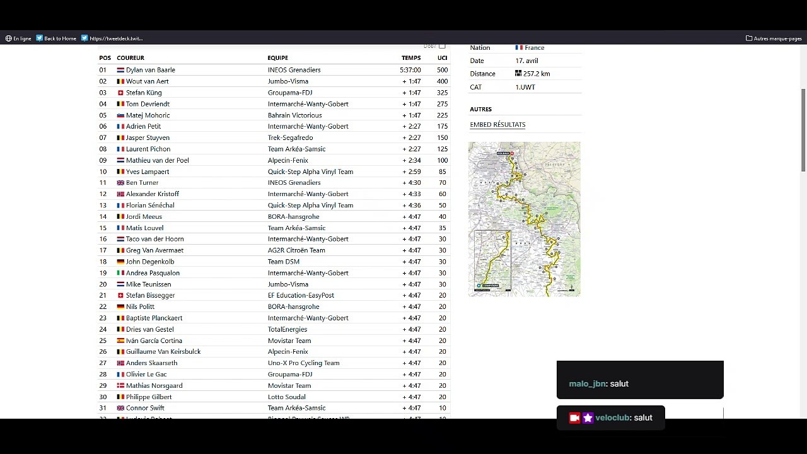Open rider Philippe Gilbert
Viewport: 807px width, 454px height.
[x=149, y=397]
